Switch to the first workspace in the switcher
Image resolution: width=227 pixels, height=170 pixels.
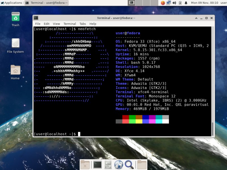point(131,3)
